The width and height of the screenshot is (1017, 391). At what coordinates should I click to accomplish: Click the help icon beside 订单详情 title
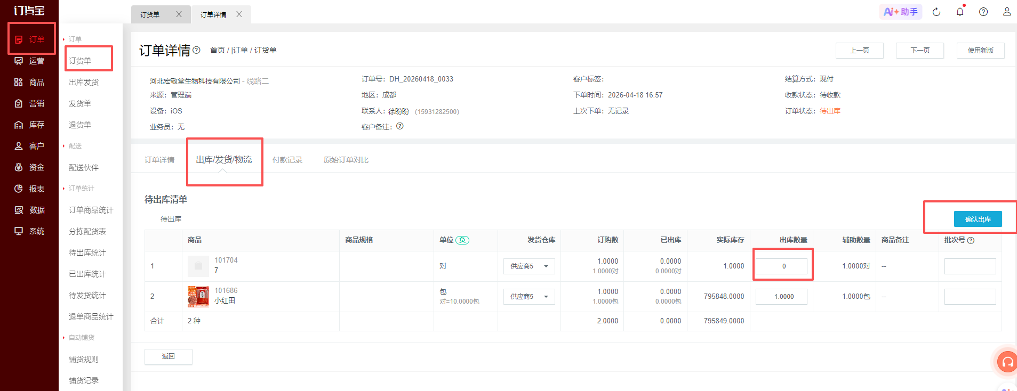196,50
